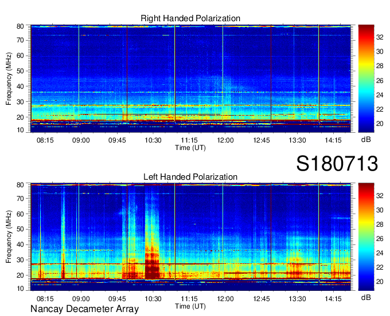The height and width of the screenshot is (316, 390).
Task: Click "26" dB value on Left Handed colorbar
Action: point(380,239)
